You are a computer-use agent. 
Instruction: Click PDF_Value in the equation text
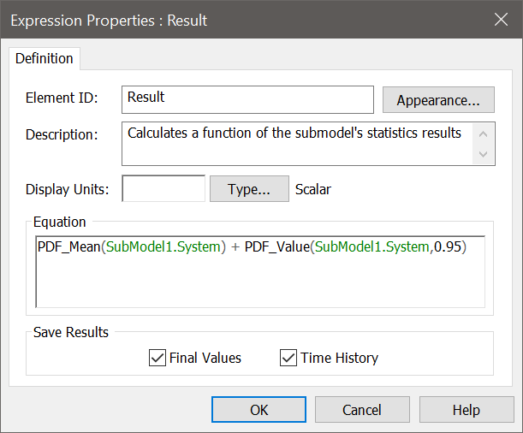pyautogui.click(x=277, y=247)
